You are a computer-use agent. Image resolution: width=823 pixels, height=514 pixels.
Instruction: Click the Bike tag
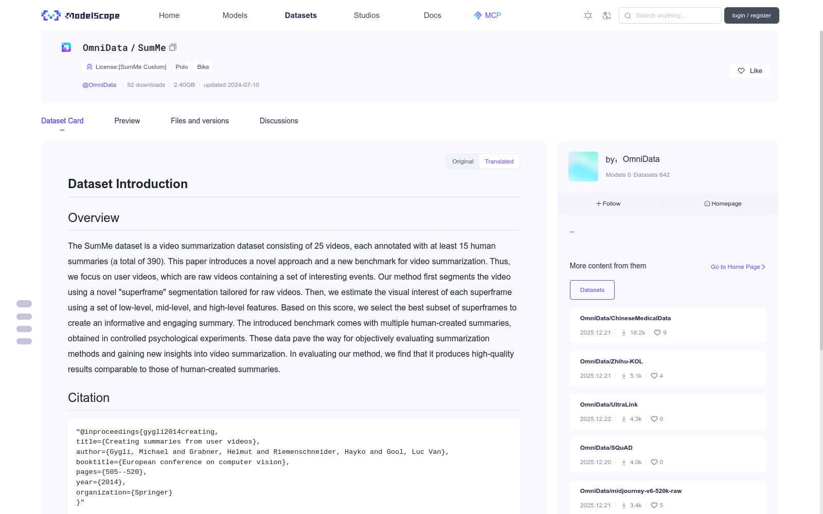click(x=203, y=67)
